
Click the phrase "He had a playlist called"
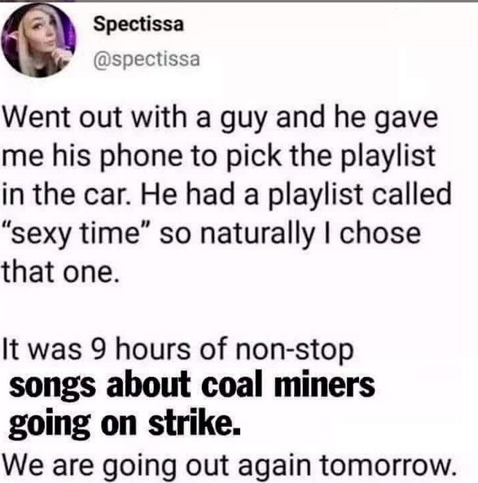coord(296,195)
